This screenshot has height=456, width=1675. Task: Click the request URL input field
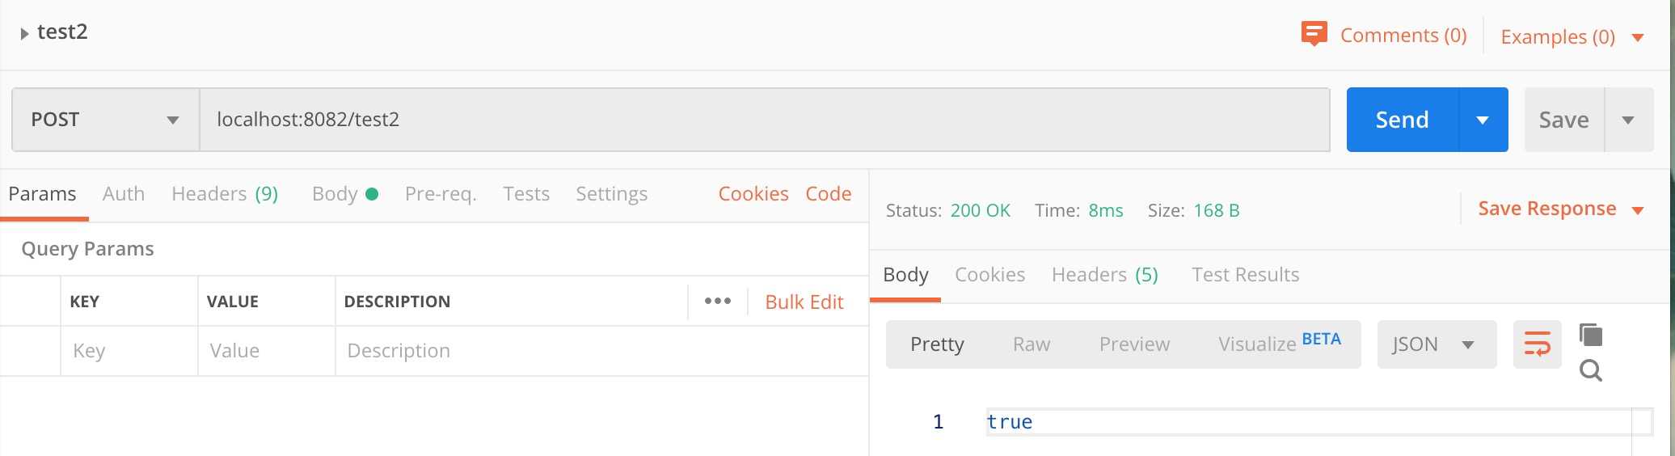pyautogui.click(x=764, y=120)
